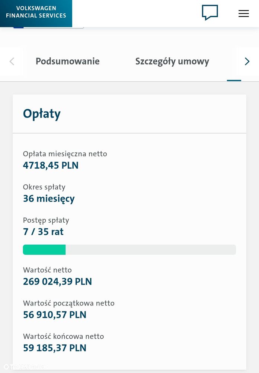Open the hamburger menu

244,13
